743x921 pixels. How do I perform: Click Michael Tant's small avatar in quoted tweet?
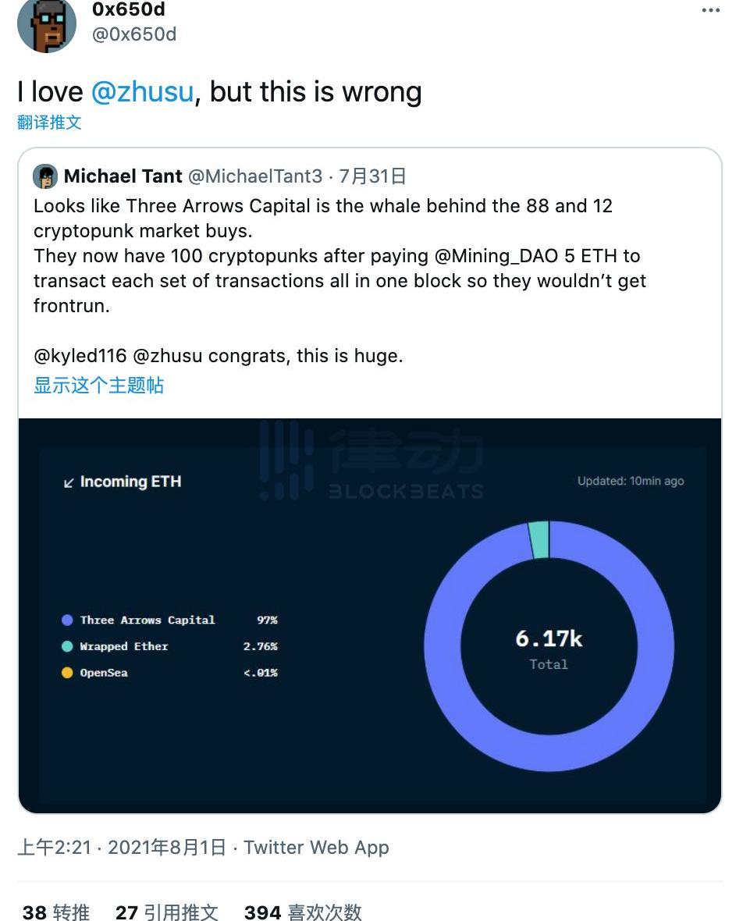point(45,176)
